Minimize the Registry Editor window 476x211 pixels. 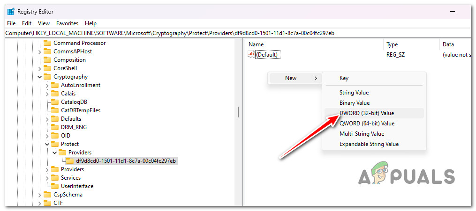tap(453, 12)
